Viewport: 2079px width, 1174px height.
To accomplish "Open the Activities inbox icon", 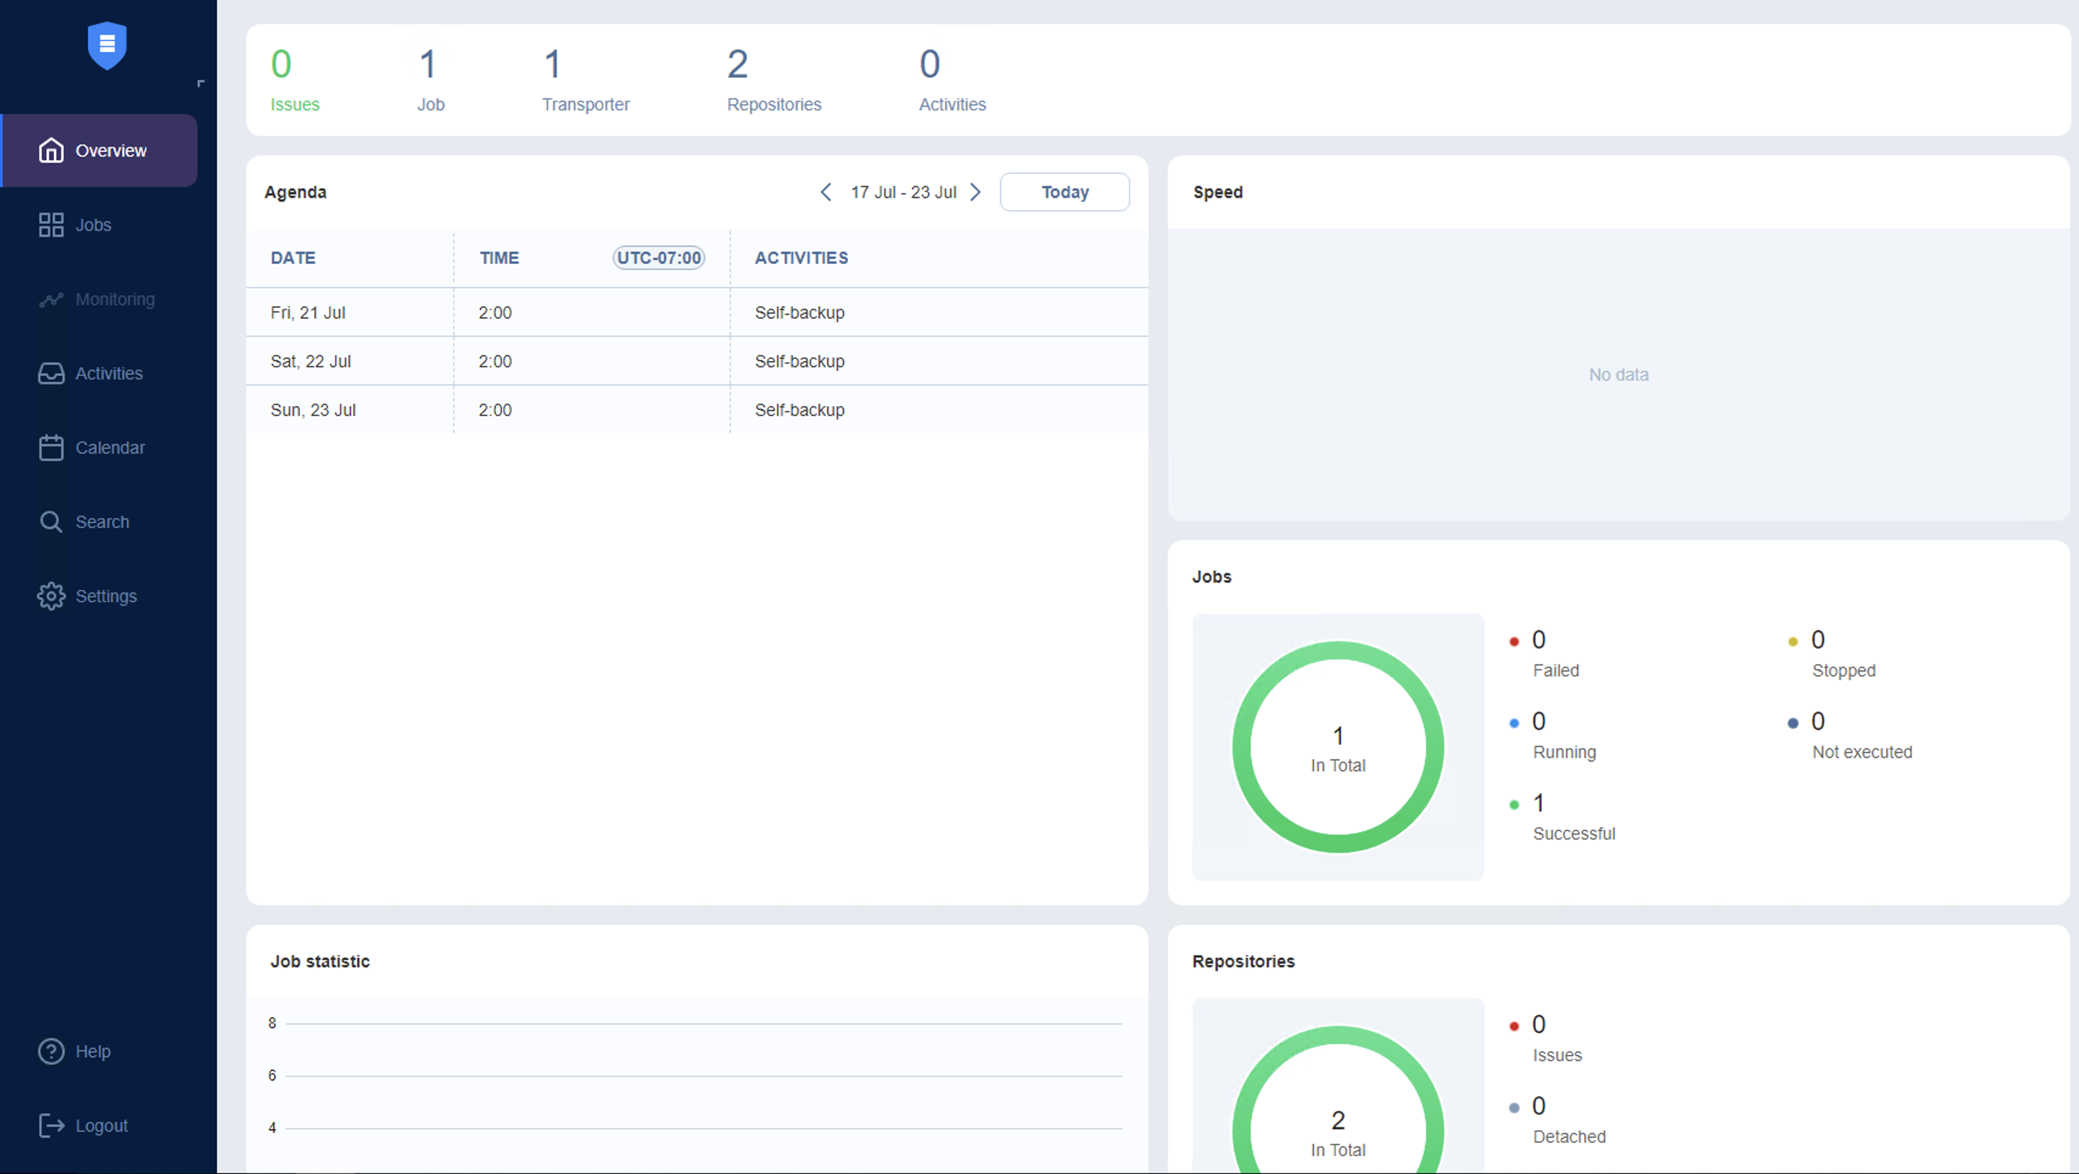I will 51,374.
